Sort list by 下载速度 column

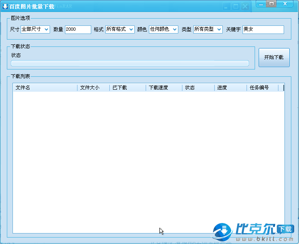pyautogui.click(x=164, y=88)
